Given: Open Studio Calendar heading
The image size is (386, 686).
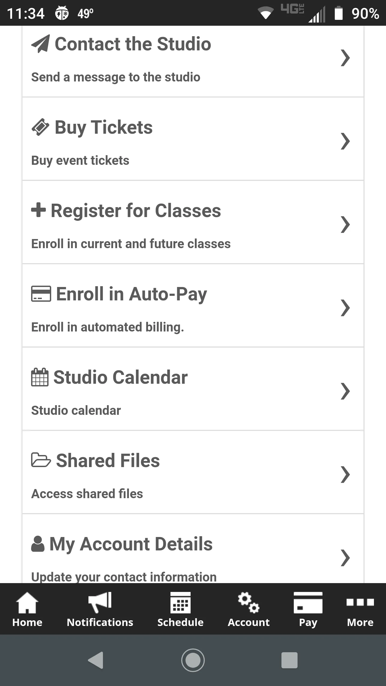Looking at the screenshot, I should 121,377.
